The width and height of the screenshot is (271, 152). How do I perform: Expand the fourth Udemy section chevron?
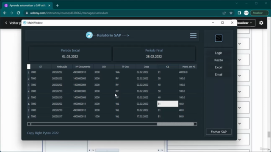(x=240, y=92)
